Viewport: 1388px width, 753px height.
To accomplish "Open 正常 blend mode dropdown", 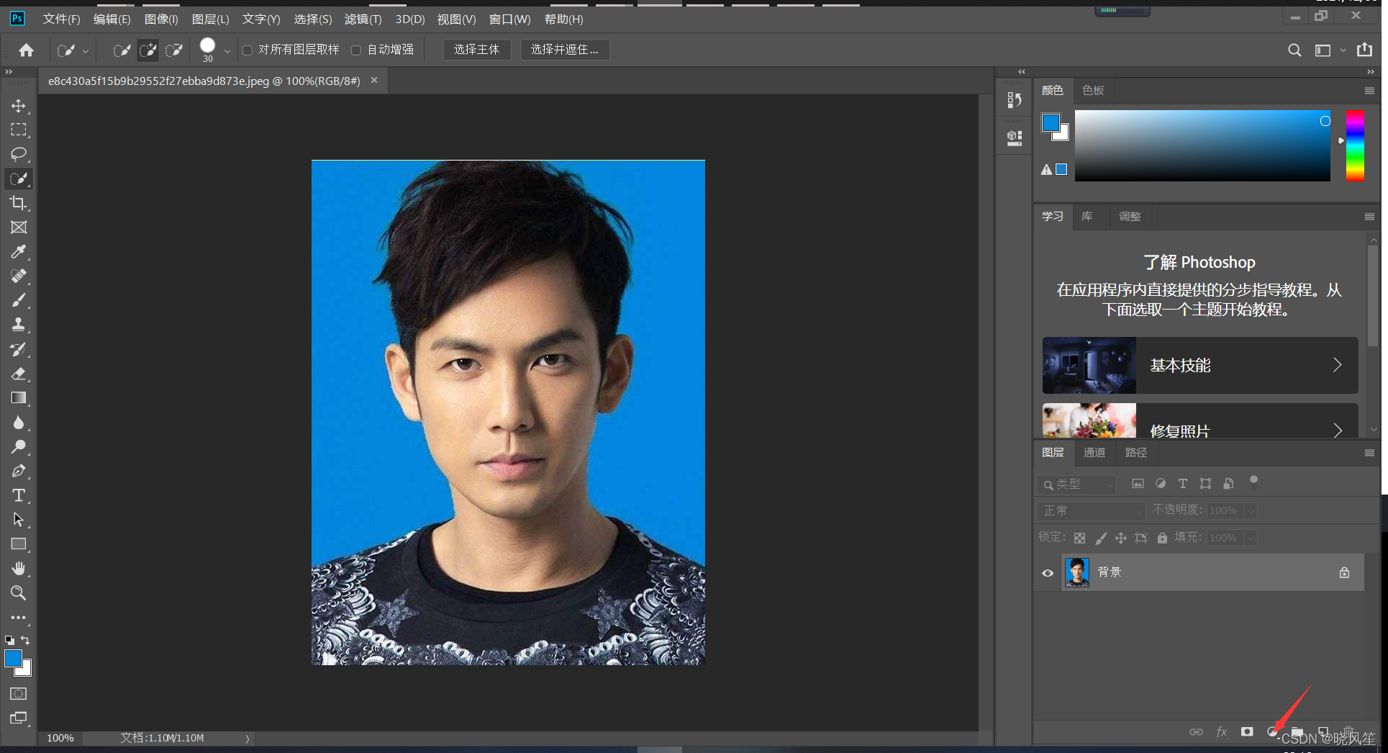I will 1091,510.
